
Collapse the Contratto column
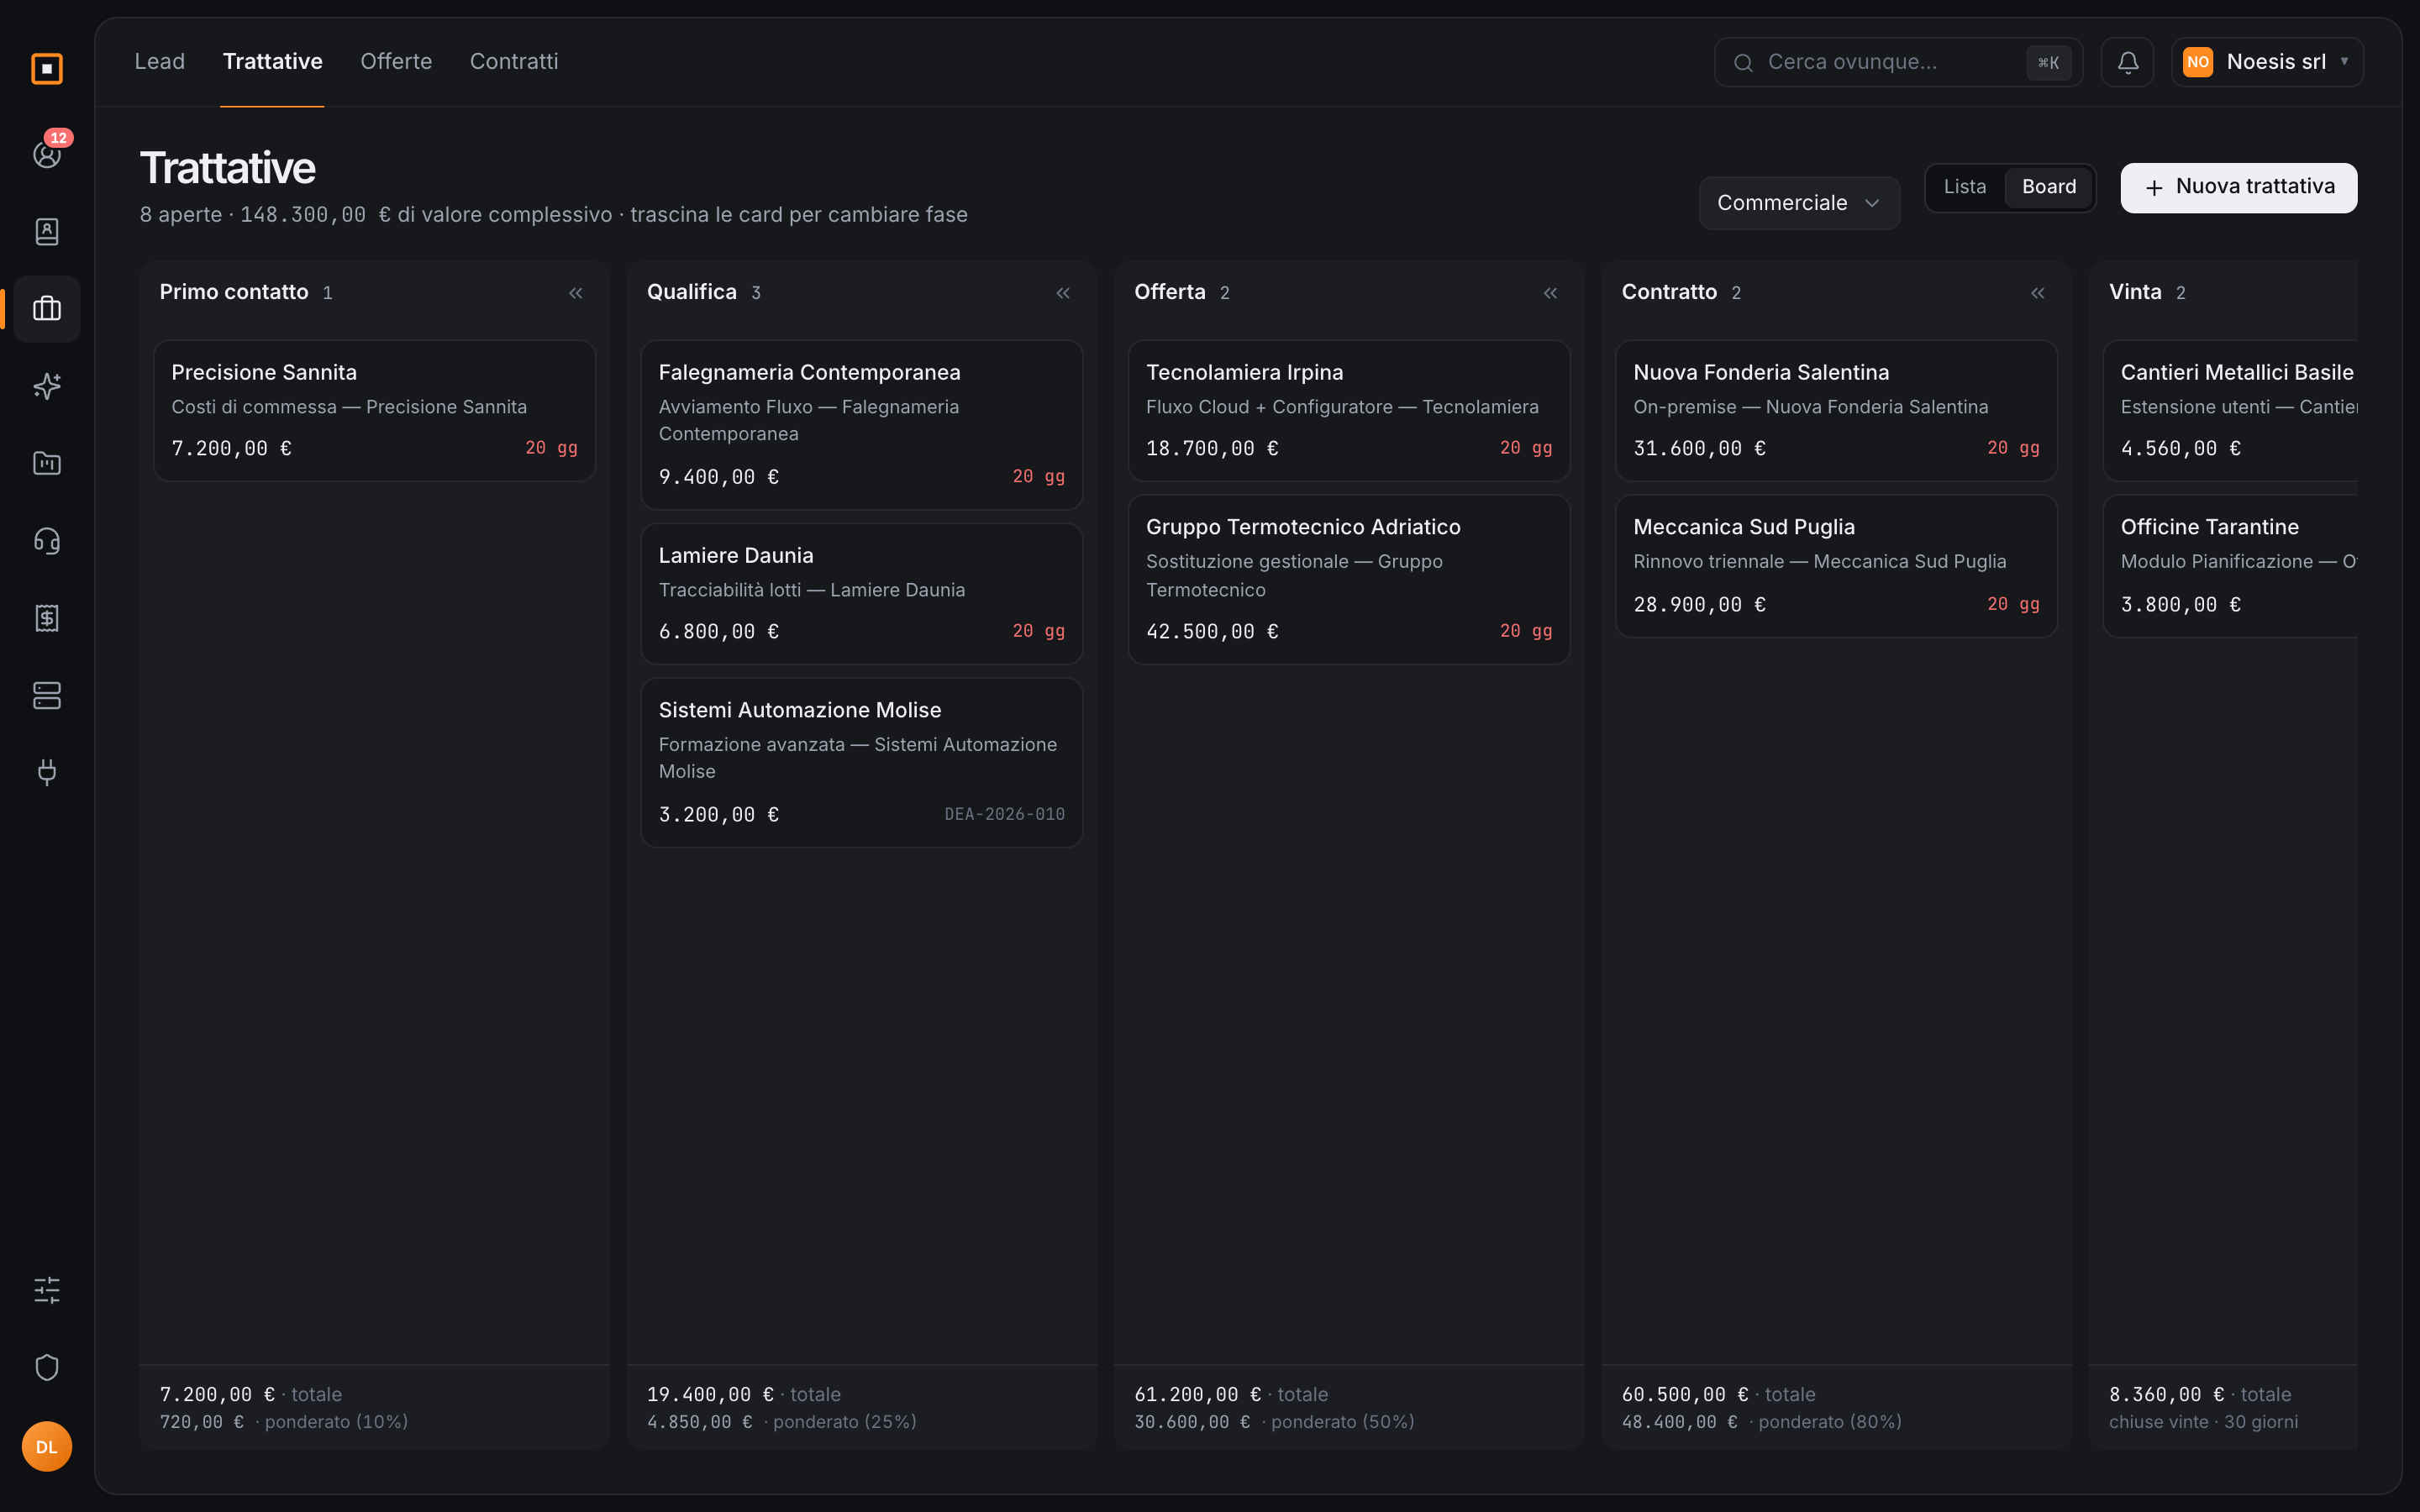[x=2038, y=293]
